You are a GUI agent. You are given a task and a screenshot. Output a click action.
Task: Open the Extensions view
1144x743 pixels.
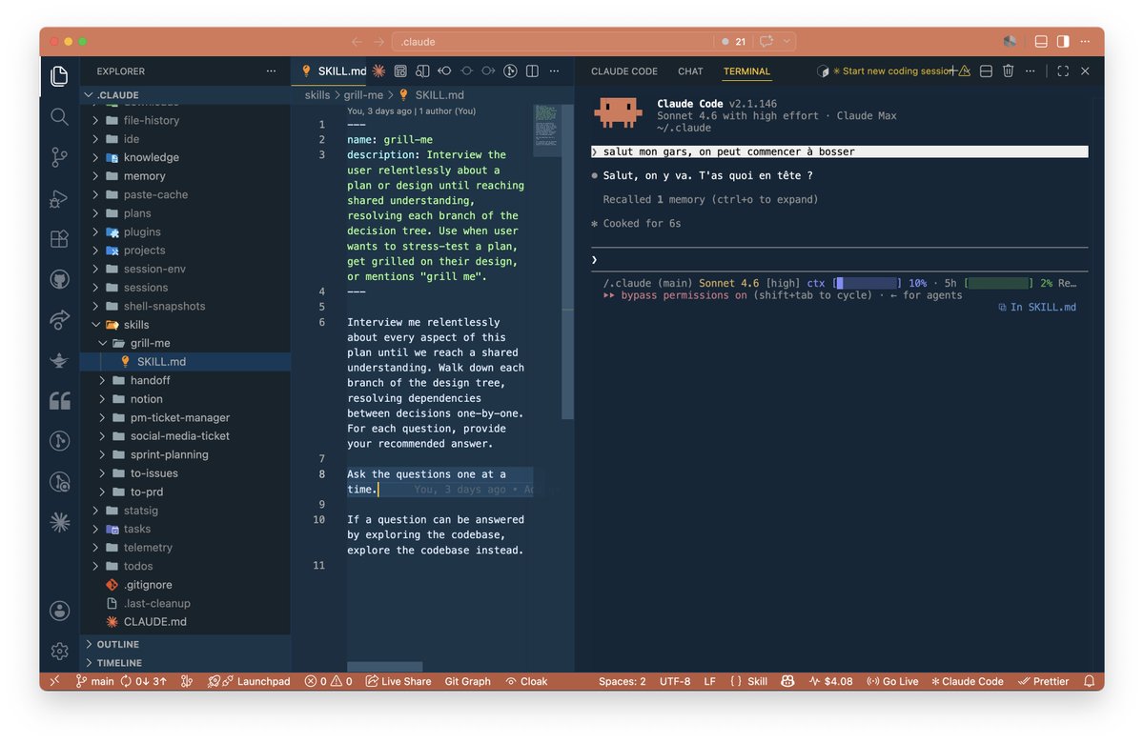pos(59,239)
